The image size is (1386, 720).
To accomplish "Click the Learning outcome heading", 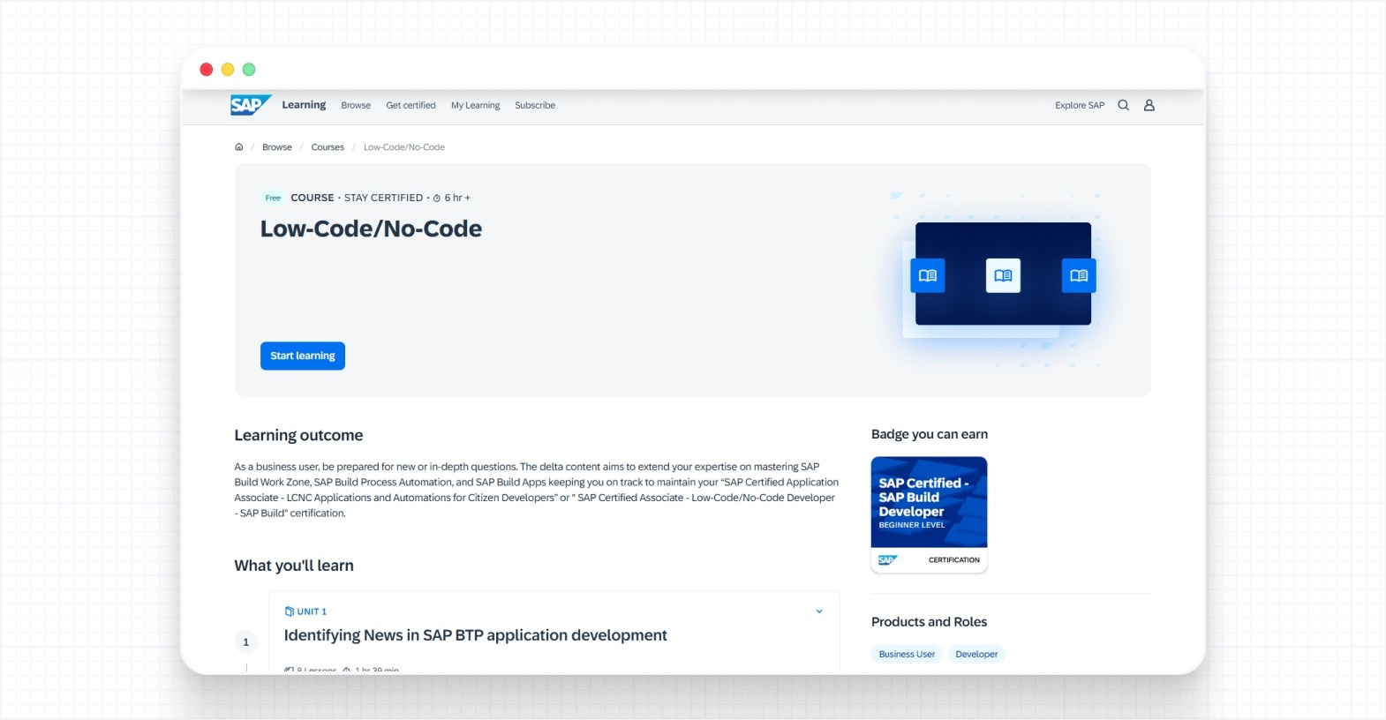I will (x=298, y=435).
